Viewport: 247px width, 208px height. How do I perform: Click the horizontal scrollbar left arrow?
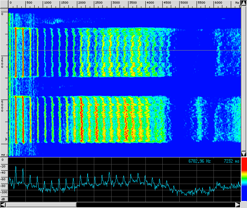3,205
